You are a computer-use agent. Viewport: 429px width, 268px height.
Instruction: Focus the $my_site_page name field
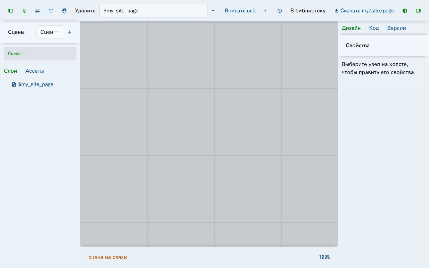click(x=153, y=11)
